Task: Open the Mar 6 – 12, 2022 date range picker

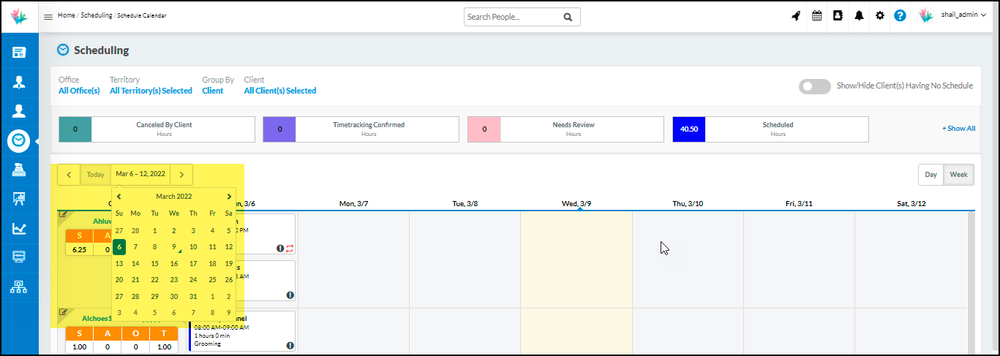Action: [140, 175]
